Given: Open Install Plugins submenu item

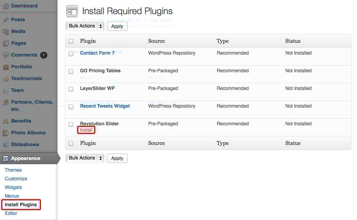Looking at the screenshot, I should 21,205.
